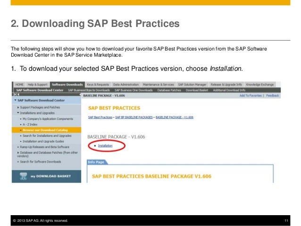Click the Downloading SAP Best Practices title
301x226 pixels.
[95, 24]
